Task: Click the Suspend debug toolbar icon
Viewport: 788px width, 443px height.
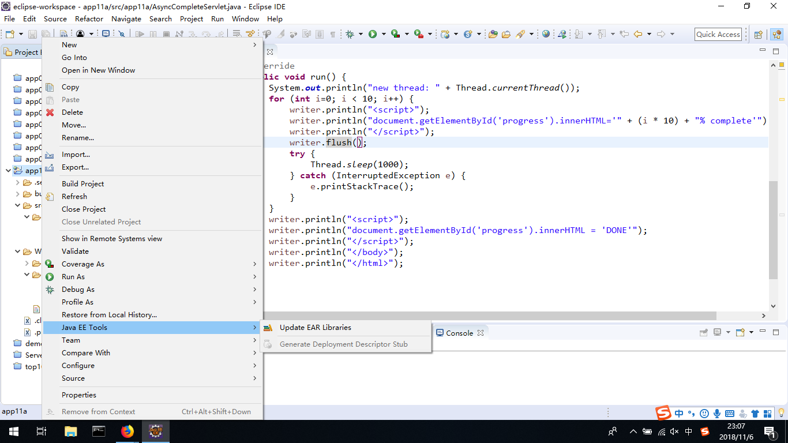Action: (153, 34)
